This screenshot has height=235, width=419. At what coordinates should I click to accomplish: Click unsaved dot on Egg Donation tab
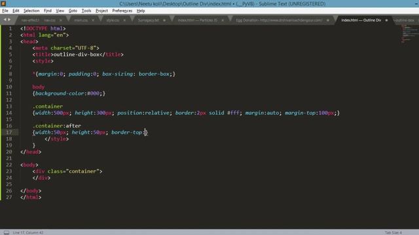click(x=327, y=20)
